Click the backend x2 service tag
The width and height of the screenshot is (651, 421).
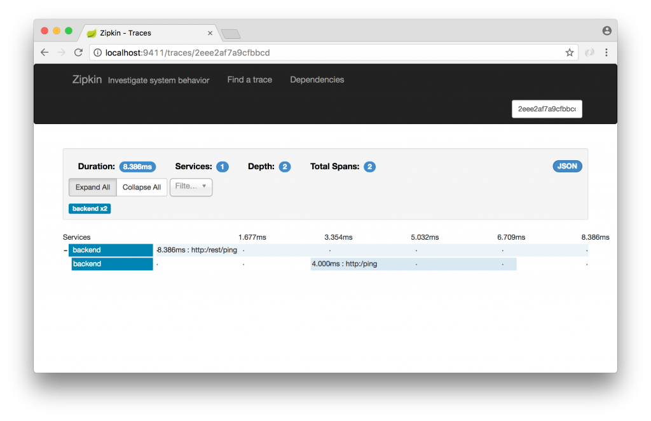[x=90, y=209]
